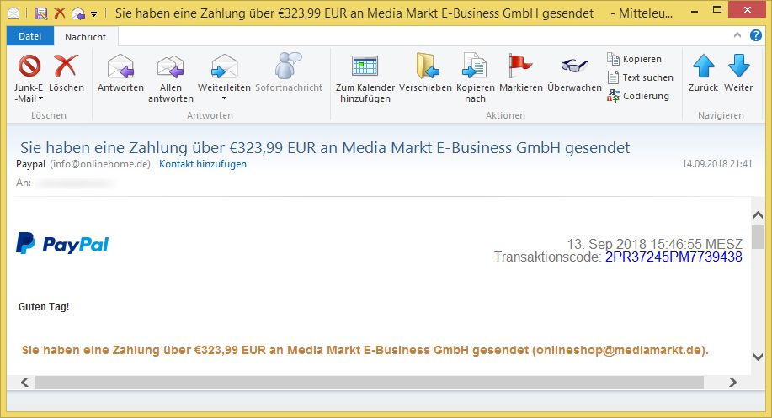Open the ribbon help question mark
This screenshot has width=772, height=418.
pyautogui.click(x=756, y=35)
